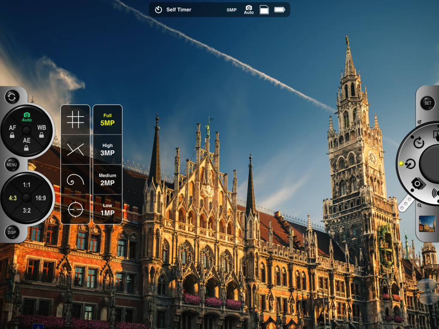Select the self timer mode on dial
Image resolution: width=439 pixels, height=329 pixels.
click(x=410, y=164)
